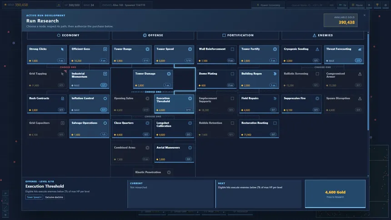Click the trophy icon in top bar
This screenshot has width=391, height=220.
[377, 5]
